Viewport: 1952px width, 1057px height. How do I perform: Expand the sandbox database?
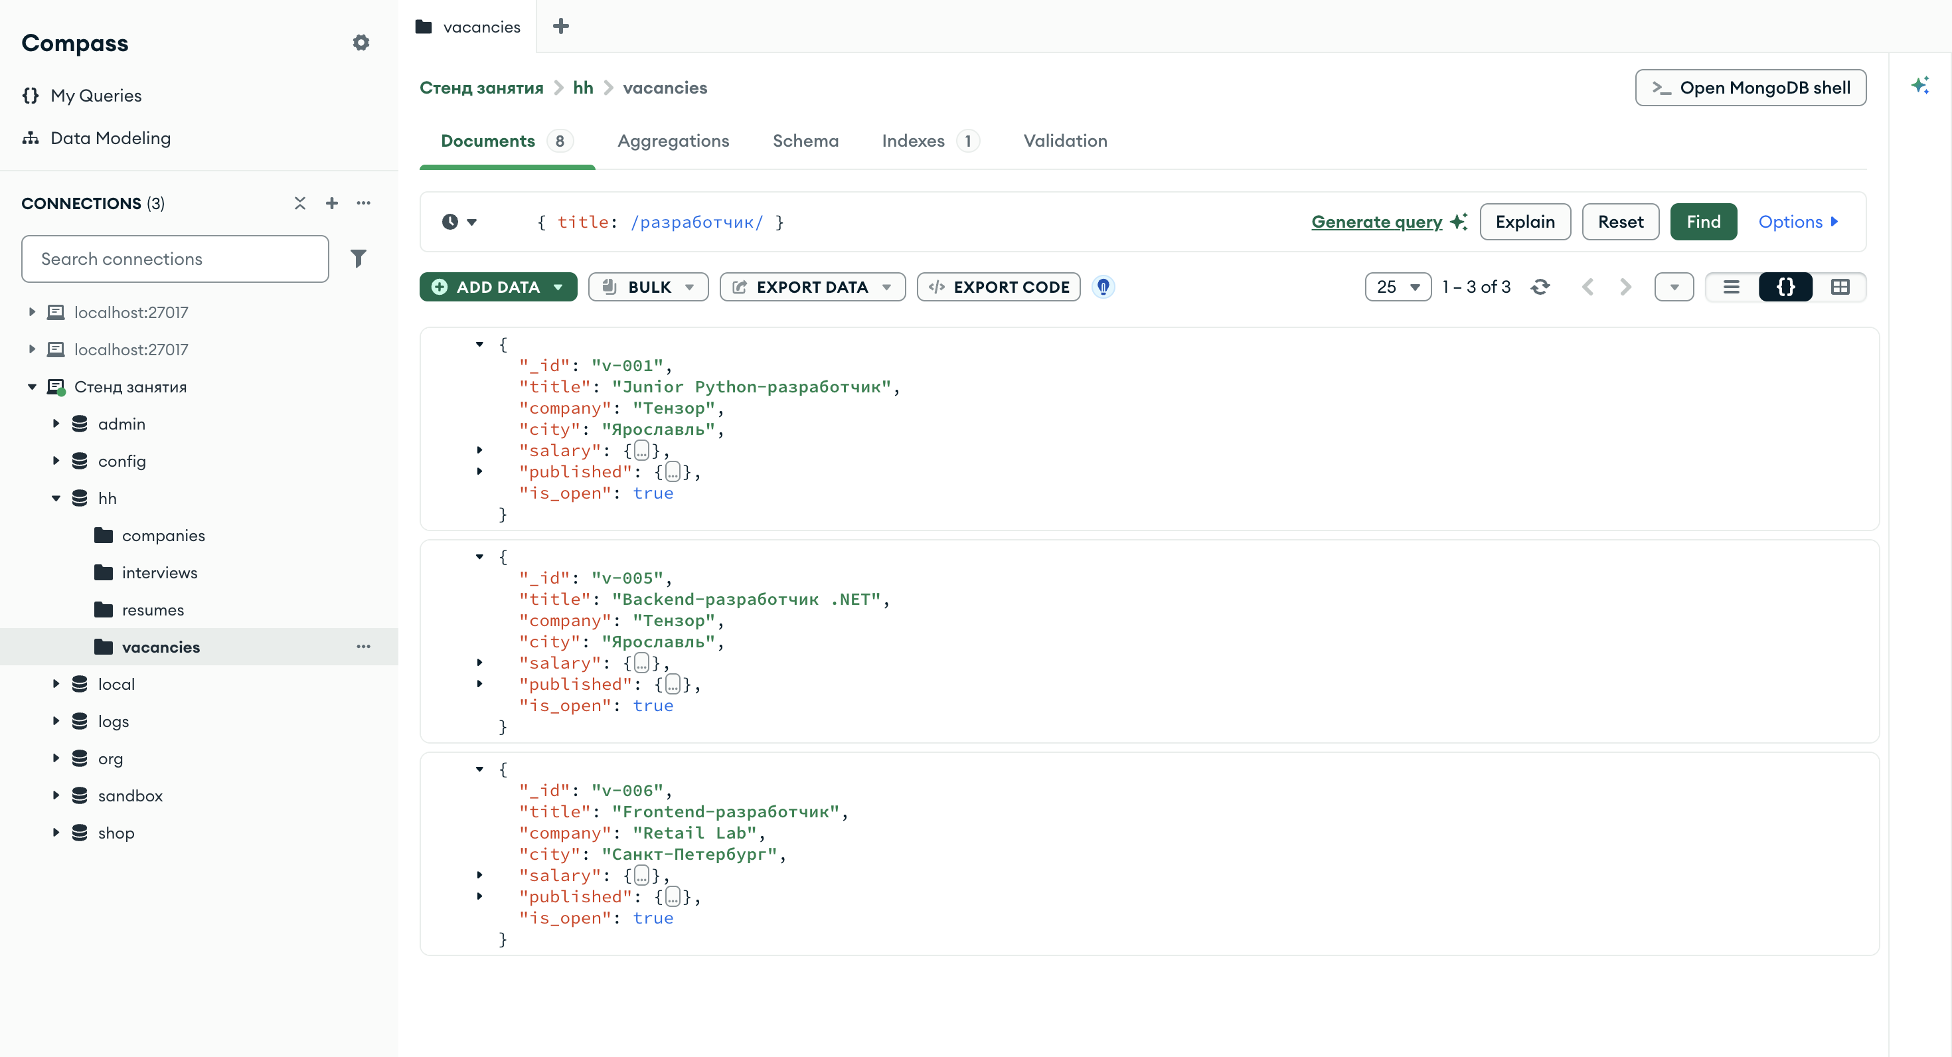[x=56, y=795]
